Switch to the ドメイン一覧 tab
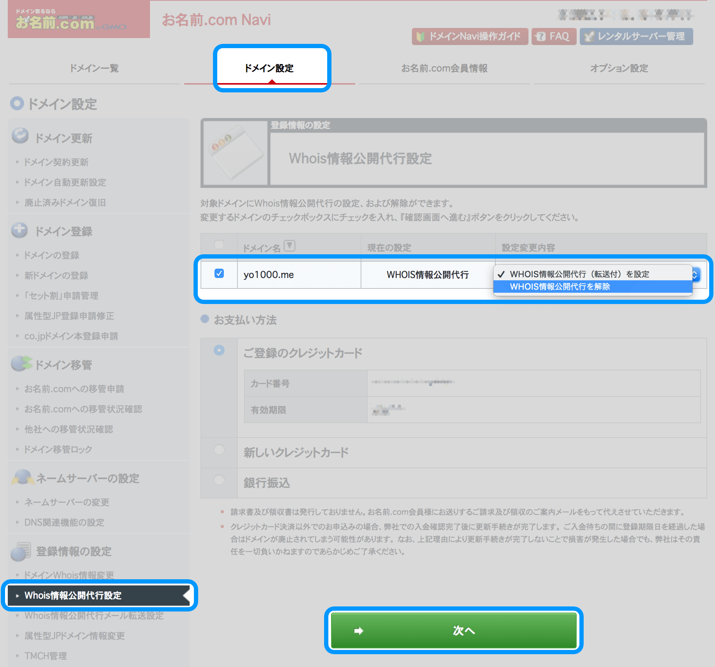 tap(94, 68)
